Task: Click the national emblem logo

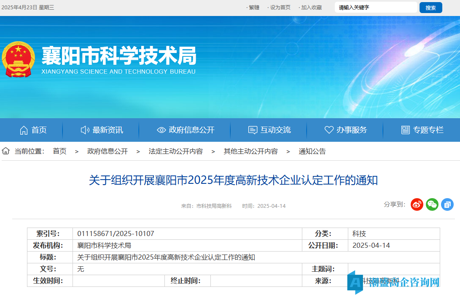Action: coord(19,59)
